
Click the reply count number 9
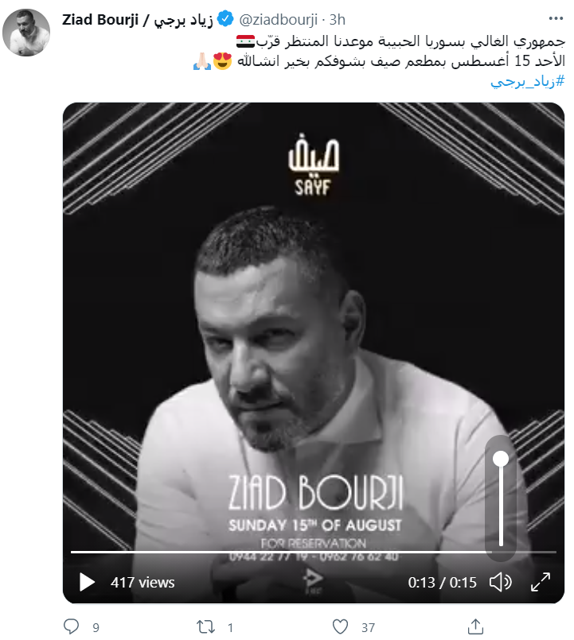coord(96,628)
